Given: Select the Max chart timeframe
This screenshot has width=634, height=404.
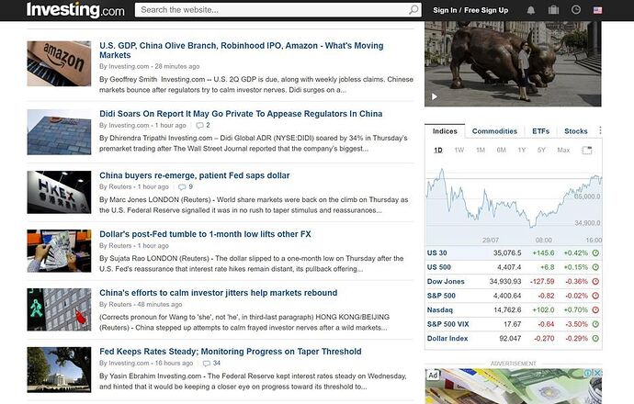Looking at the screenshot, I should (563, 150).
